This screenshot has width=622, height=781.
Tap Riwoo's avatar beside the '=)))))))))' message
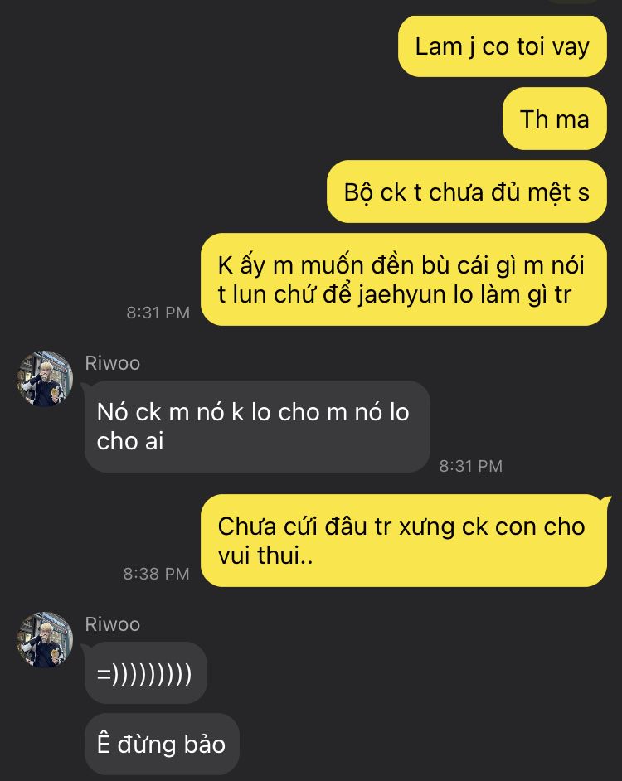pyautogui.click(x=45, y=639)
